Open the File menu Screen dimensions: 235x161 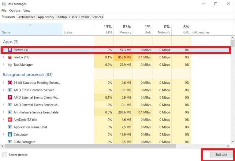(x=4, y=11)
